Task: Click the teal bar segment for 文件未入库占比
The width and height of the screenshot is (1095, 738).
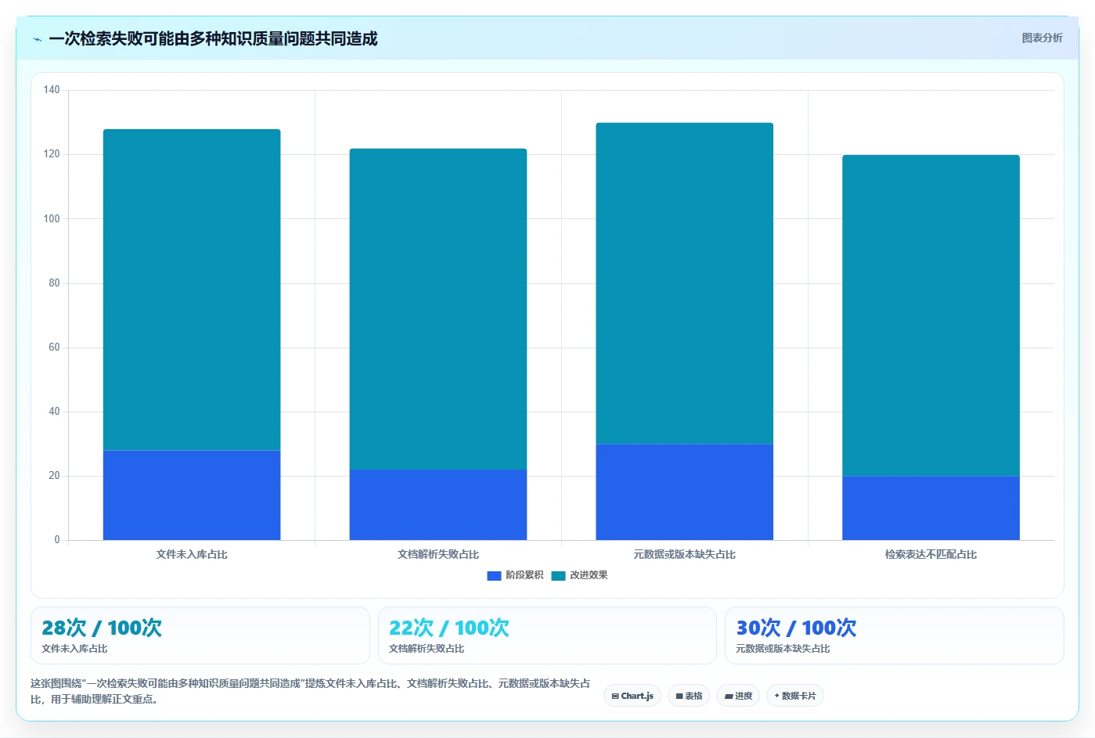Action: click(x=192, y=290)
